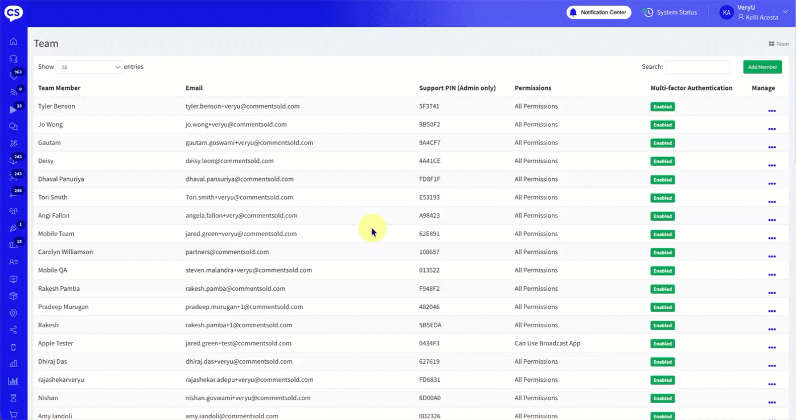Sort by Multi-factor Authentication column header
This screenshot has height=420, width=796.
(691, 88)
